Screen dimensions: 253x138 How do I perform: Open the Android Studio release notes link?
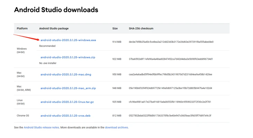[41, 128]
